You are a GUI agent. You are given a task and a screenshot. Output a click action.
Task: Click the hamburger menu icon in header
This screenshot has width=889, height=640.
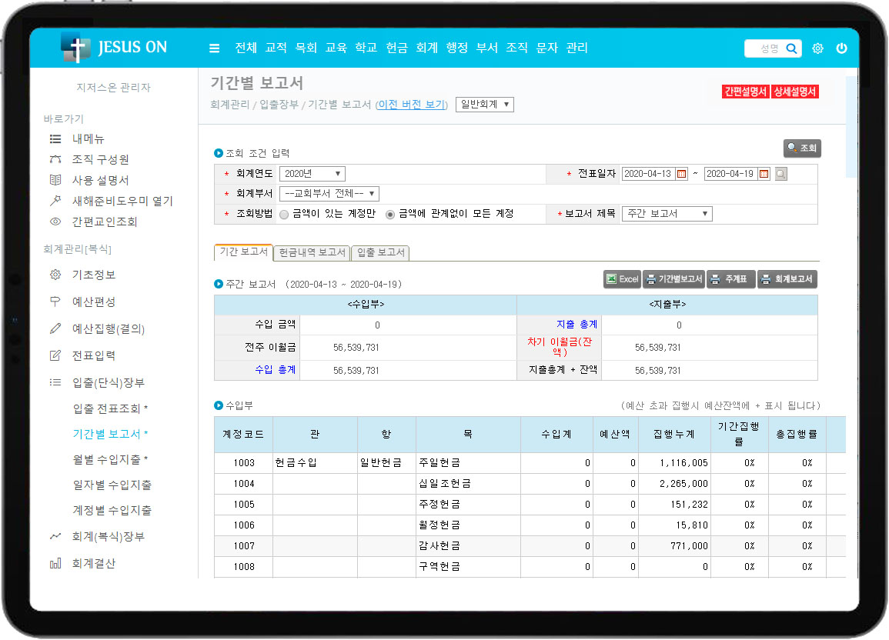pyautogui.click(x=214, y=48)
